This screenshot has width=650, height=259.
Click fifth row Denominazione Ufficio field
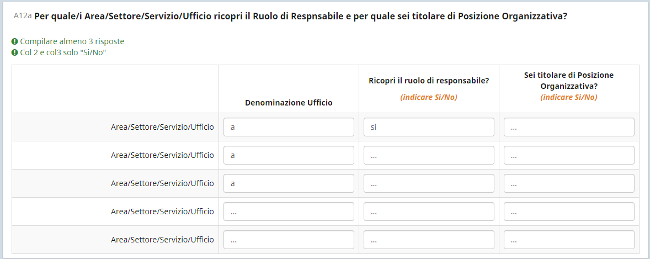289,240
